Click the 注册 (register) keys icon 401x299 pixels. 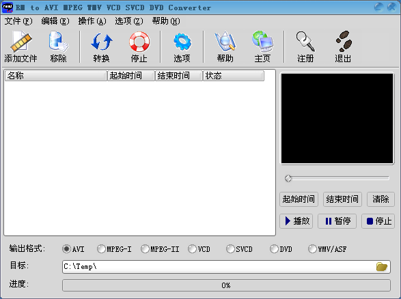click(305, 41)
